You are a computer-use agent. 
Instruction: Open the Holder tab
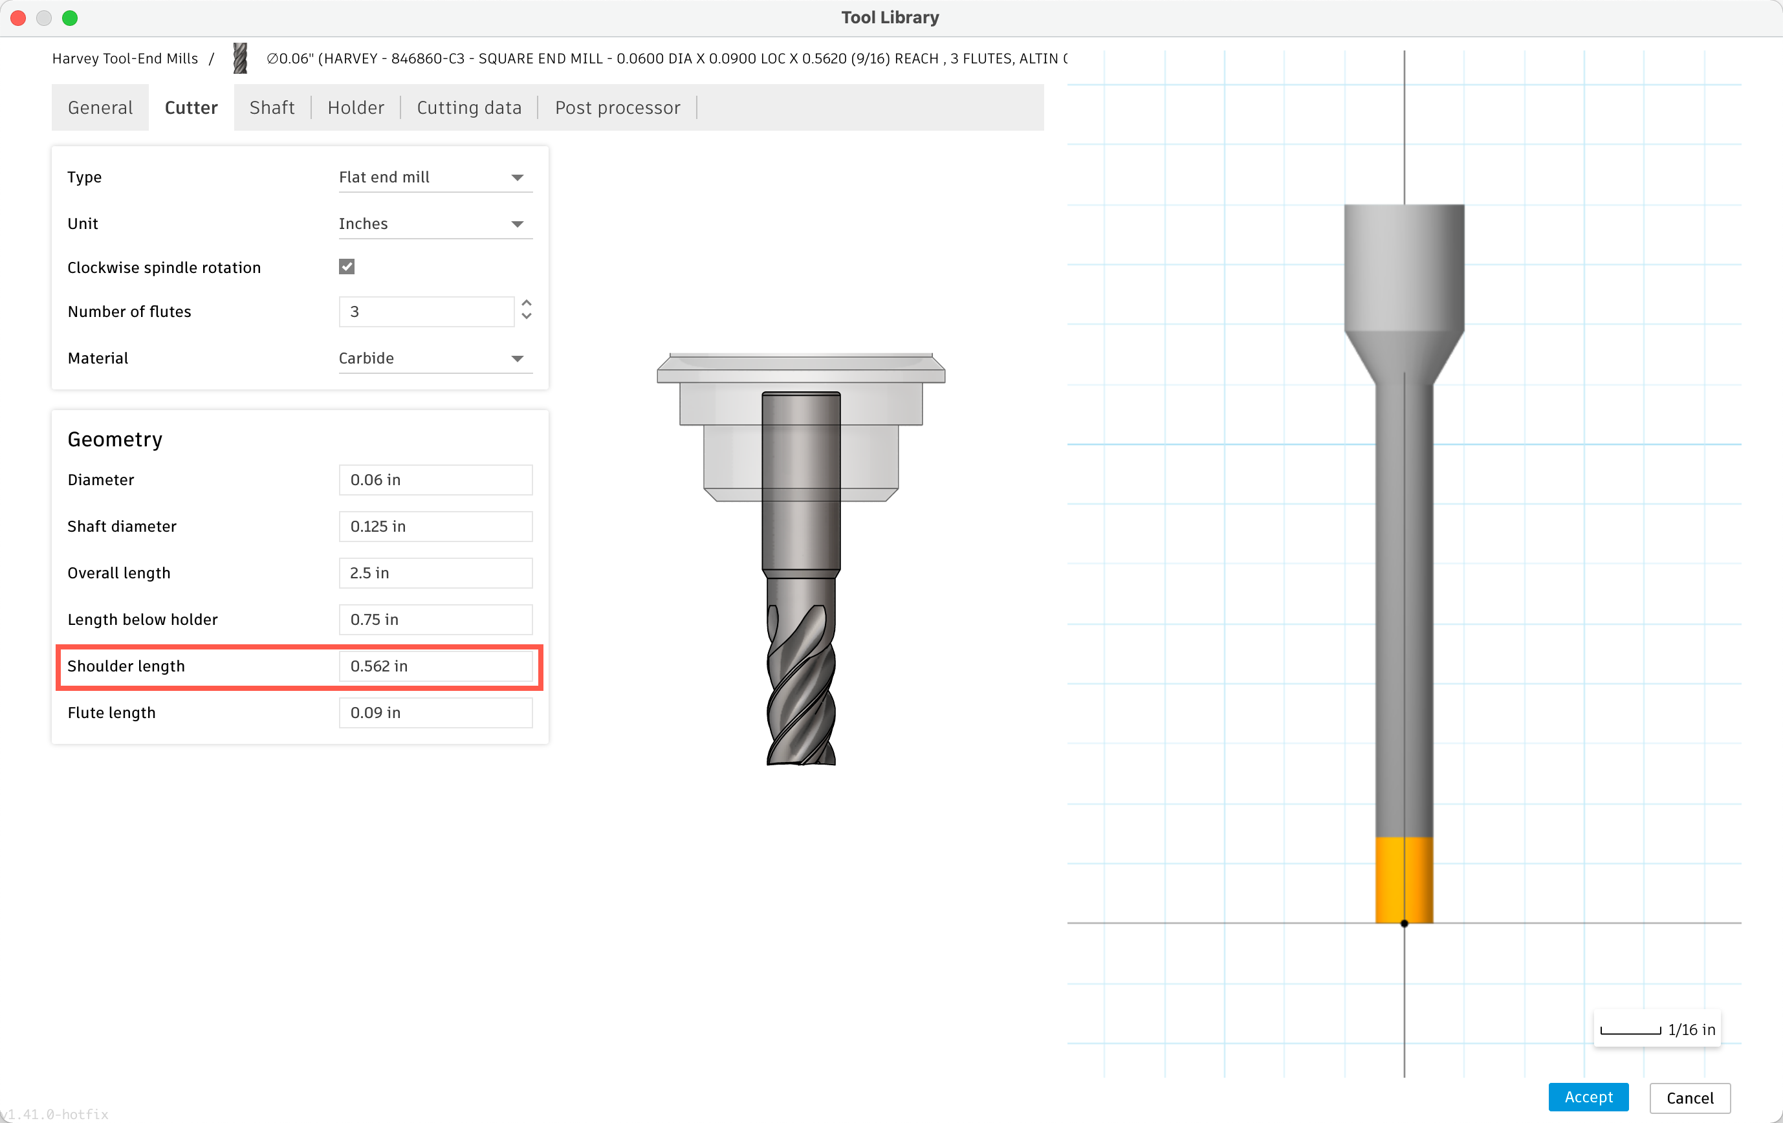tap(356, 107)
